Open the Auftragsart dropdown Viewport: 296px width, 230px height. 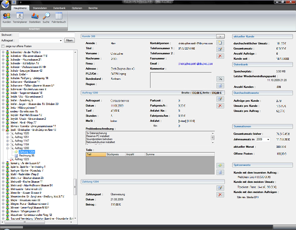click(61, 41)
